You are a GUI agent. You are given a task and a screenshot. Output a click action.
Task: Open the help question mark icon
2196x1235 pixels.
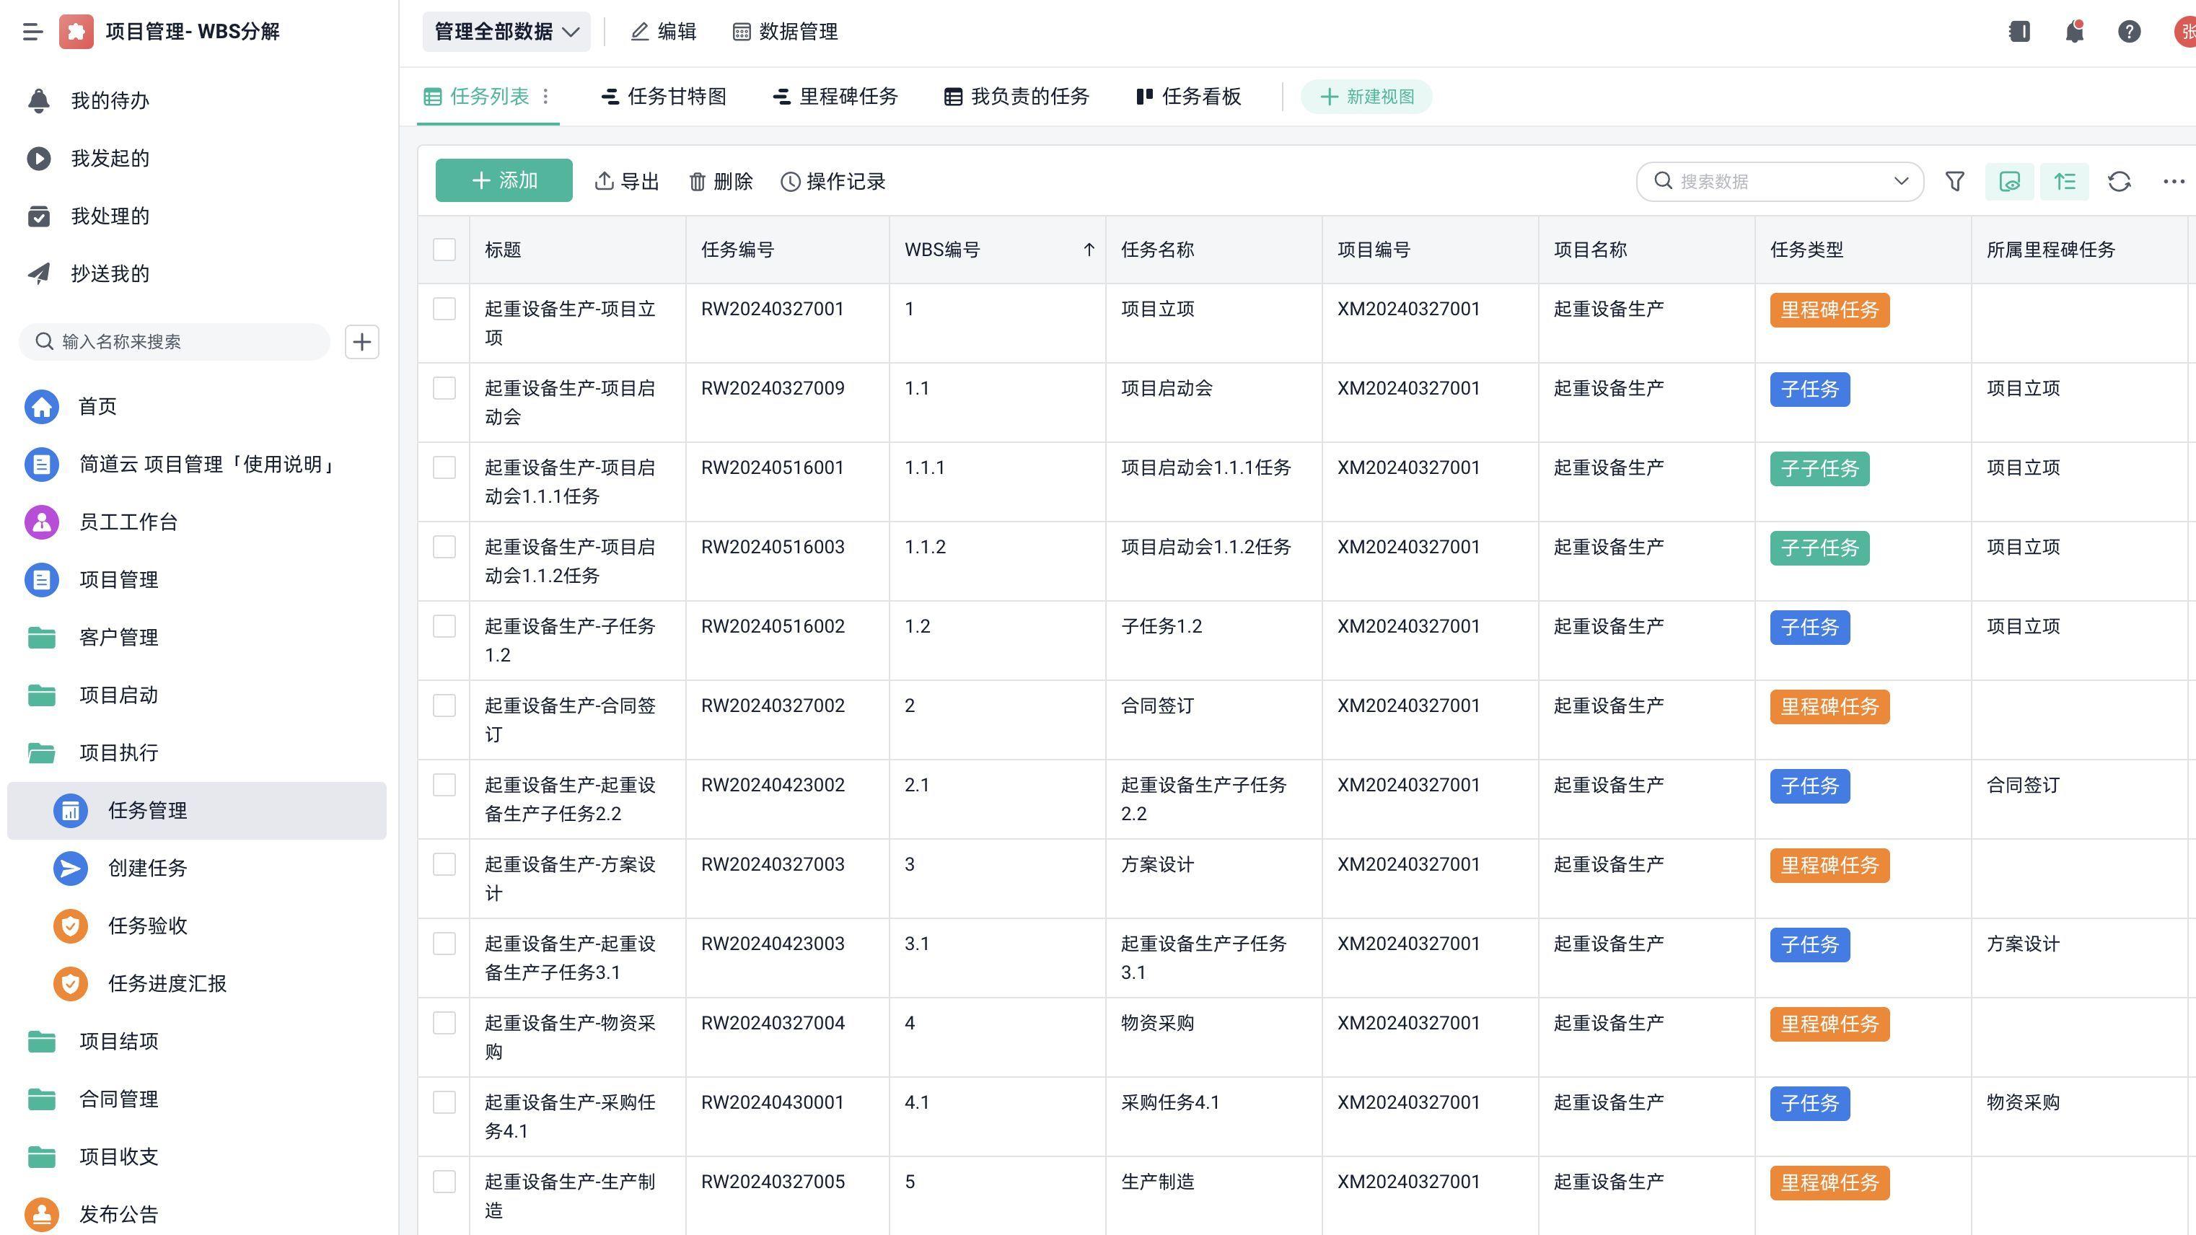2129,31
